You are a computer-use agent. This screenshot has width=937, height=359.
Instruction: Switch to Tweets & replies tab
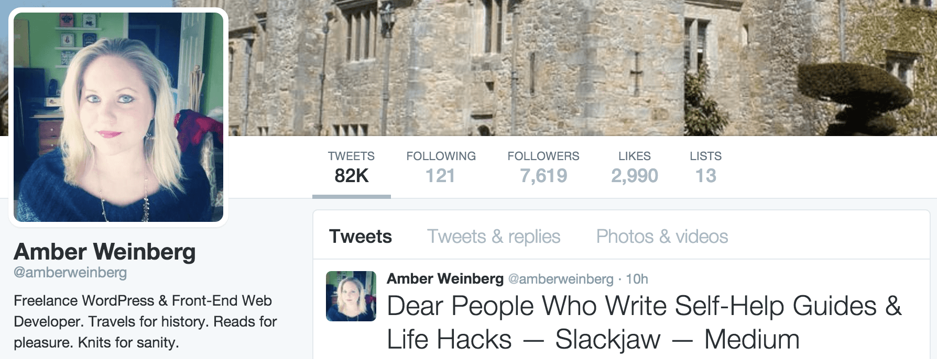tap(494, 237)
